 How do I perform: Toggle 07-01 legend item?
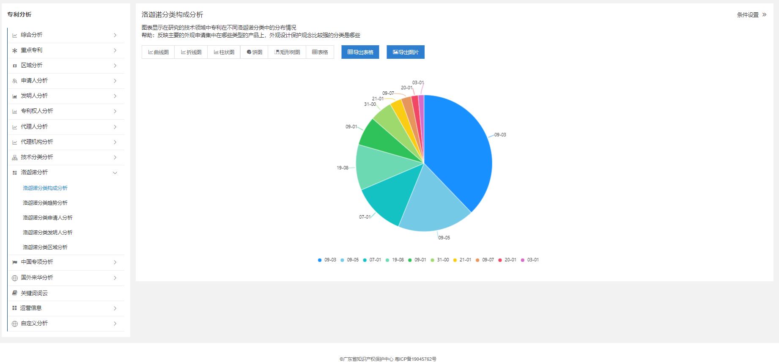[372, 260]
